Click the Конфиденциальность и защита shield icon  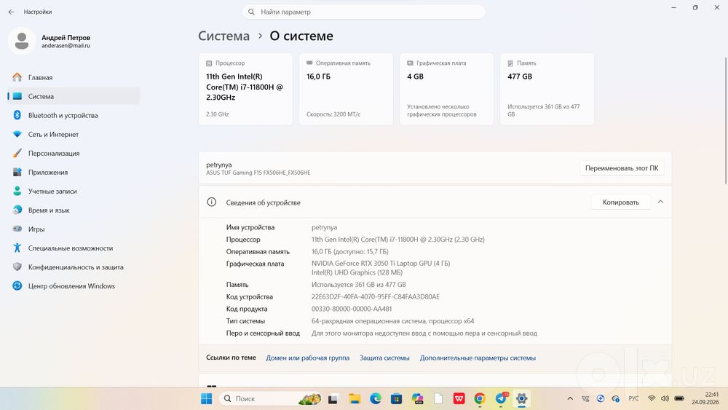(17, 267)
